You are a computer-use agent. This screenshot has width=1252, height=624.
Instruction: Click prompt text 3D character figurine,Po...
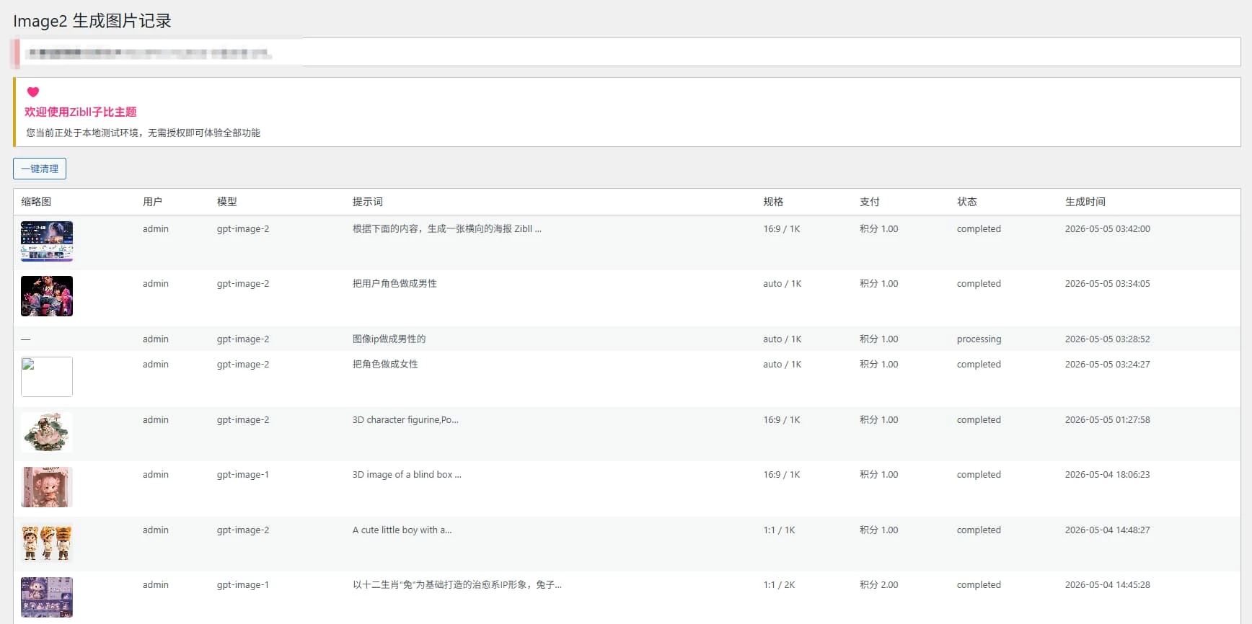pyautogui.click(x=405, y=419)
